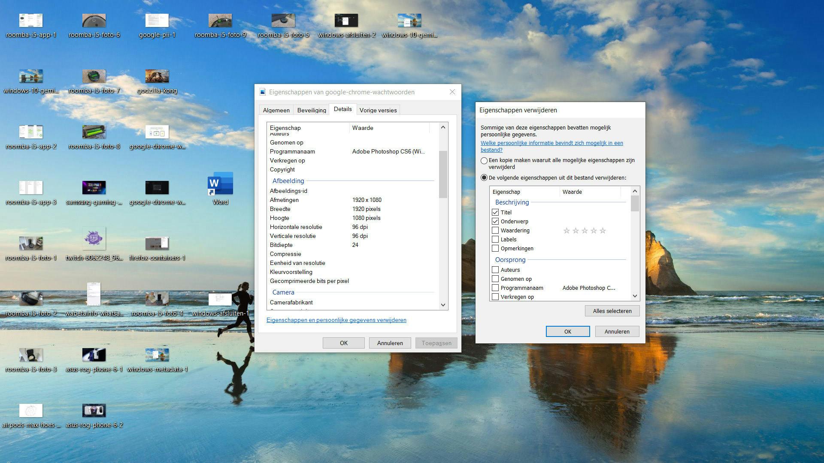This screenshot has width=824, height=463.
Task: Click the Alles selecteren button
Action: pyautogui.click(x=612, y=311)
